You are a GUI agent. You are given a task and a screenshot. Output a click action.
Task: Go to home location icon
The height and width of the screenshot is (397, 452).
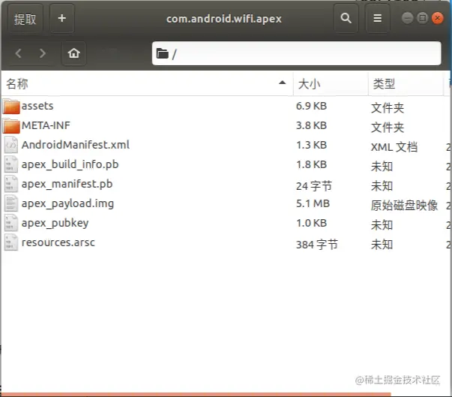pyautogui.click(x=73, y=53)
